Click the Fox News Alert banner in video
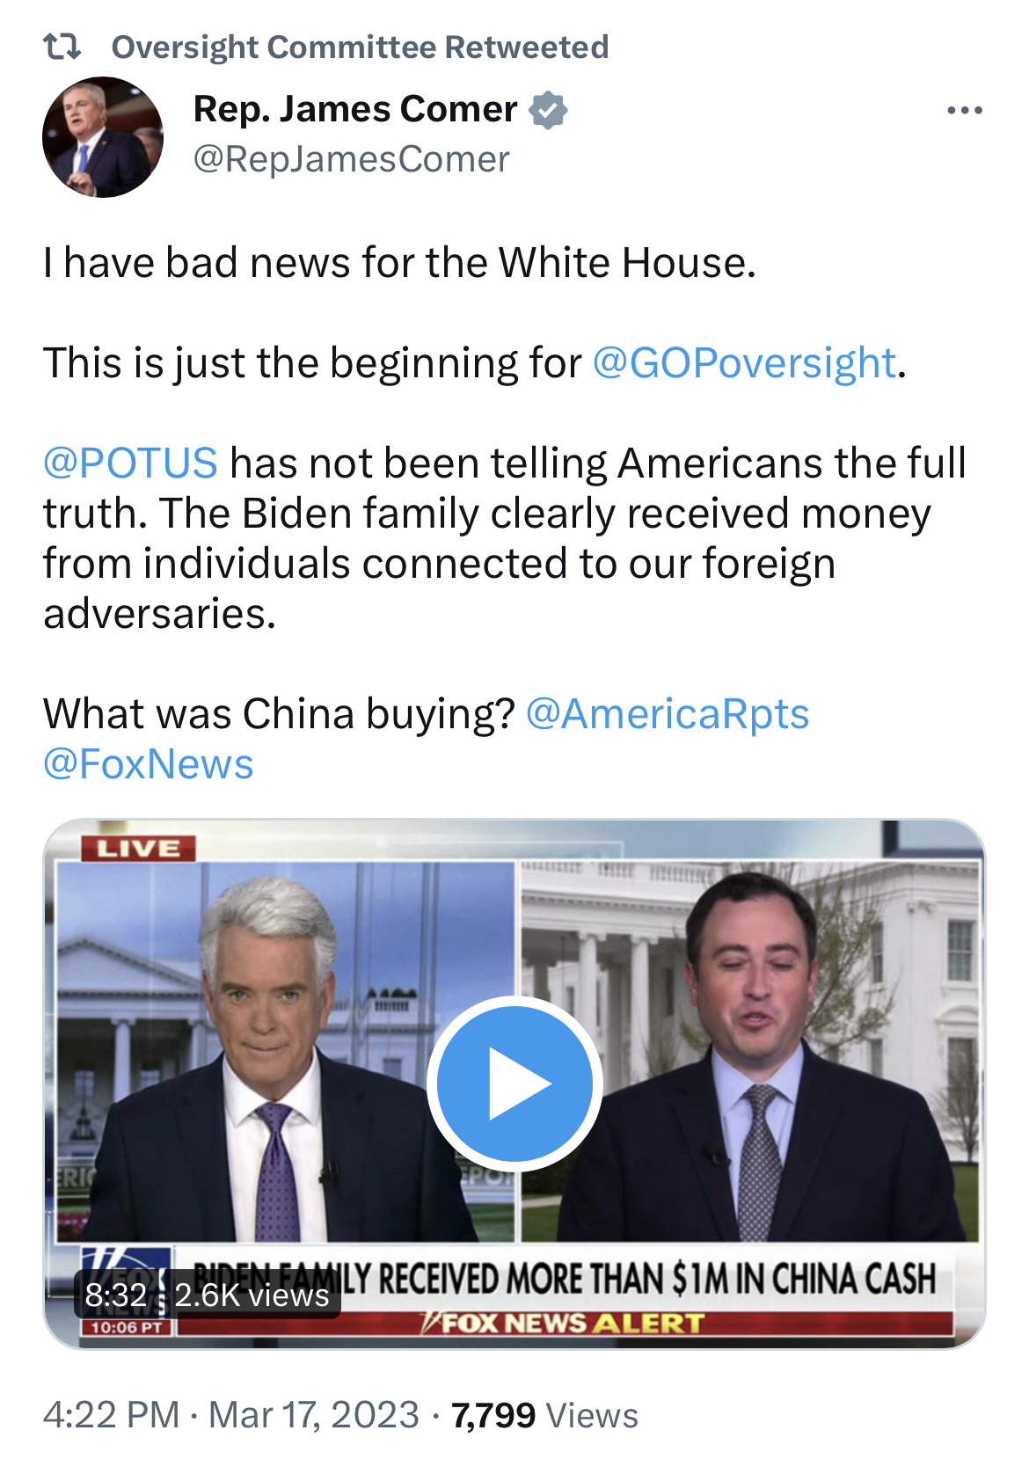1029x1474 pixels. (573, 1323)
